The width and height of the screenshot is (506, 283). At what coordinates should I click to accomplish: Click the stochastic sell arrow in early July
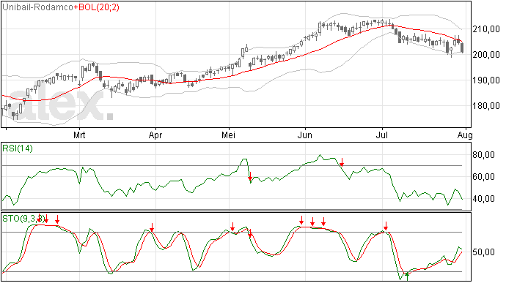pos(386,226)
